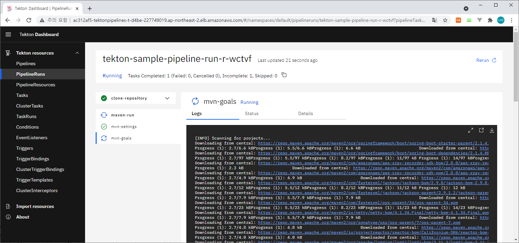Click the page vertical scrollbar
Image resolution: width=519 pixels, height=243 pixels.
tap(516, 66)
